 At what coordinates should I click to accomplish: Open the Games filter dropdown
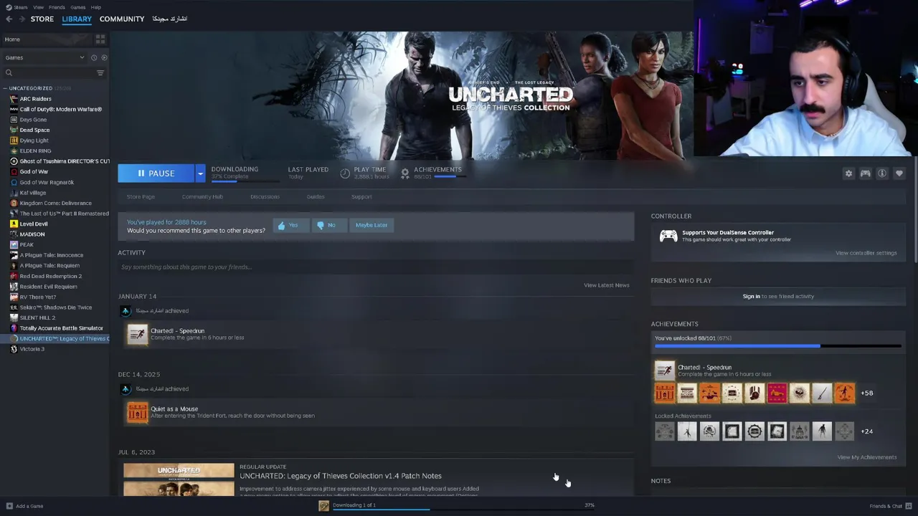click(44, 57)
